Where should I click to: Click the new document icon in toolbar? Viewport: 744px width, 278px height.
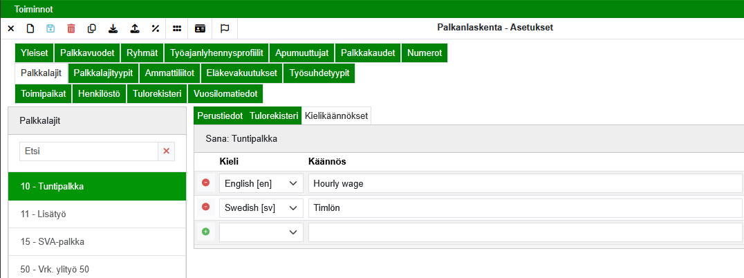pos(30,28)
